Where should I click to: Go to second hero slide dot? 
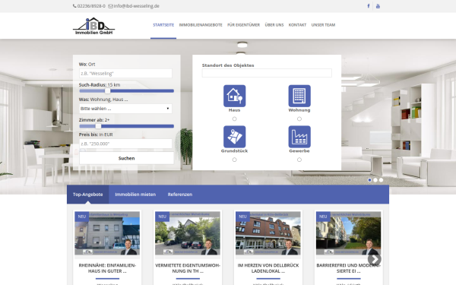375,180
